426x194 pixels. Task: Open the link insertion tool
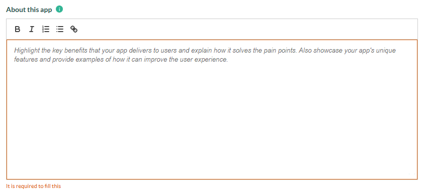click(x=74, y=29)
